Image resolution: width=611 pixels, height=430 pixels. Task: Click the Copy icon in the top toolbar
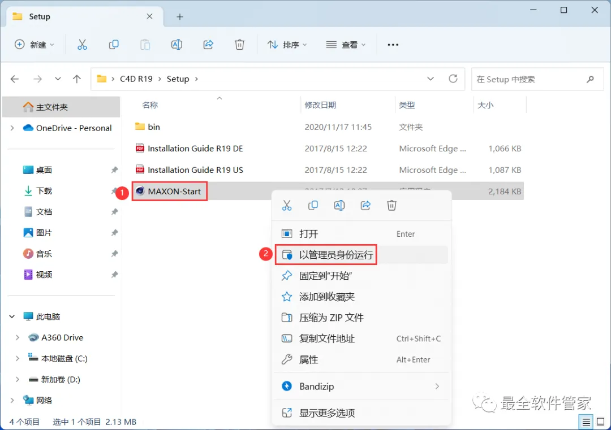[113, 45]
